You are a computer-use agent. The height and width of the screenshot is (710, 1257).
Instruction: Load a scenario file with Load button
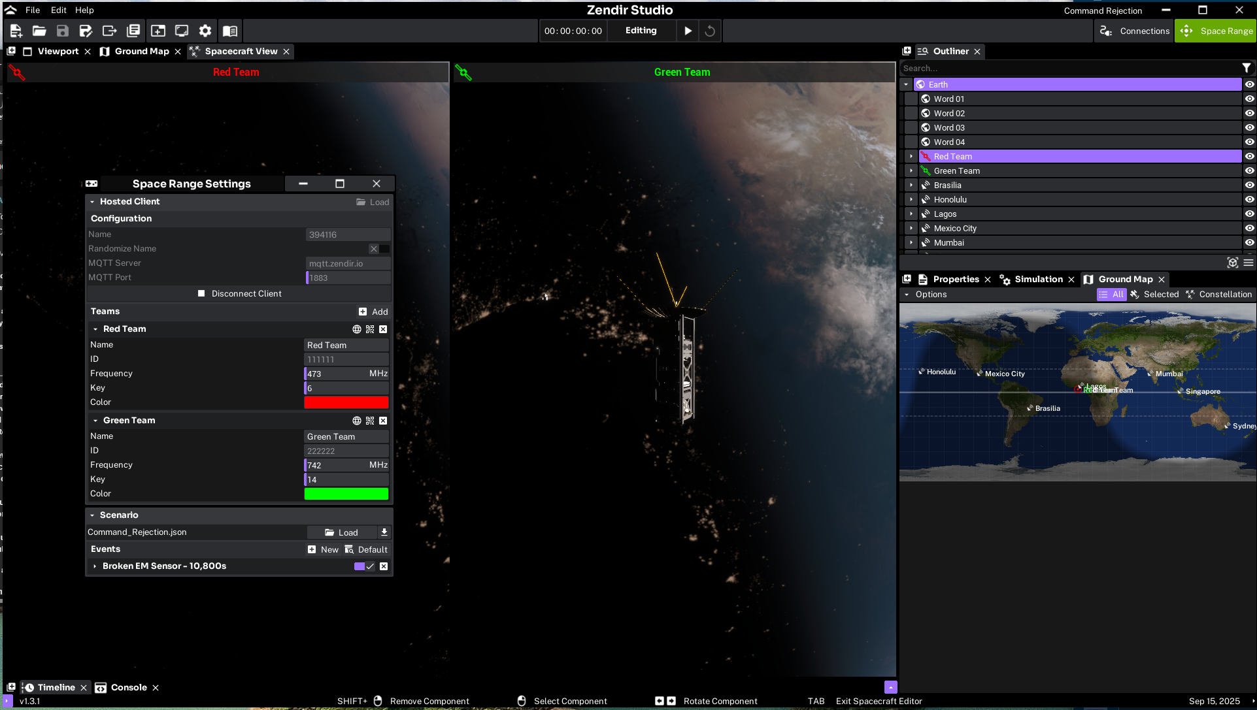pyautogui.click(x=342, y=532)
